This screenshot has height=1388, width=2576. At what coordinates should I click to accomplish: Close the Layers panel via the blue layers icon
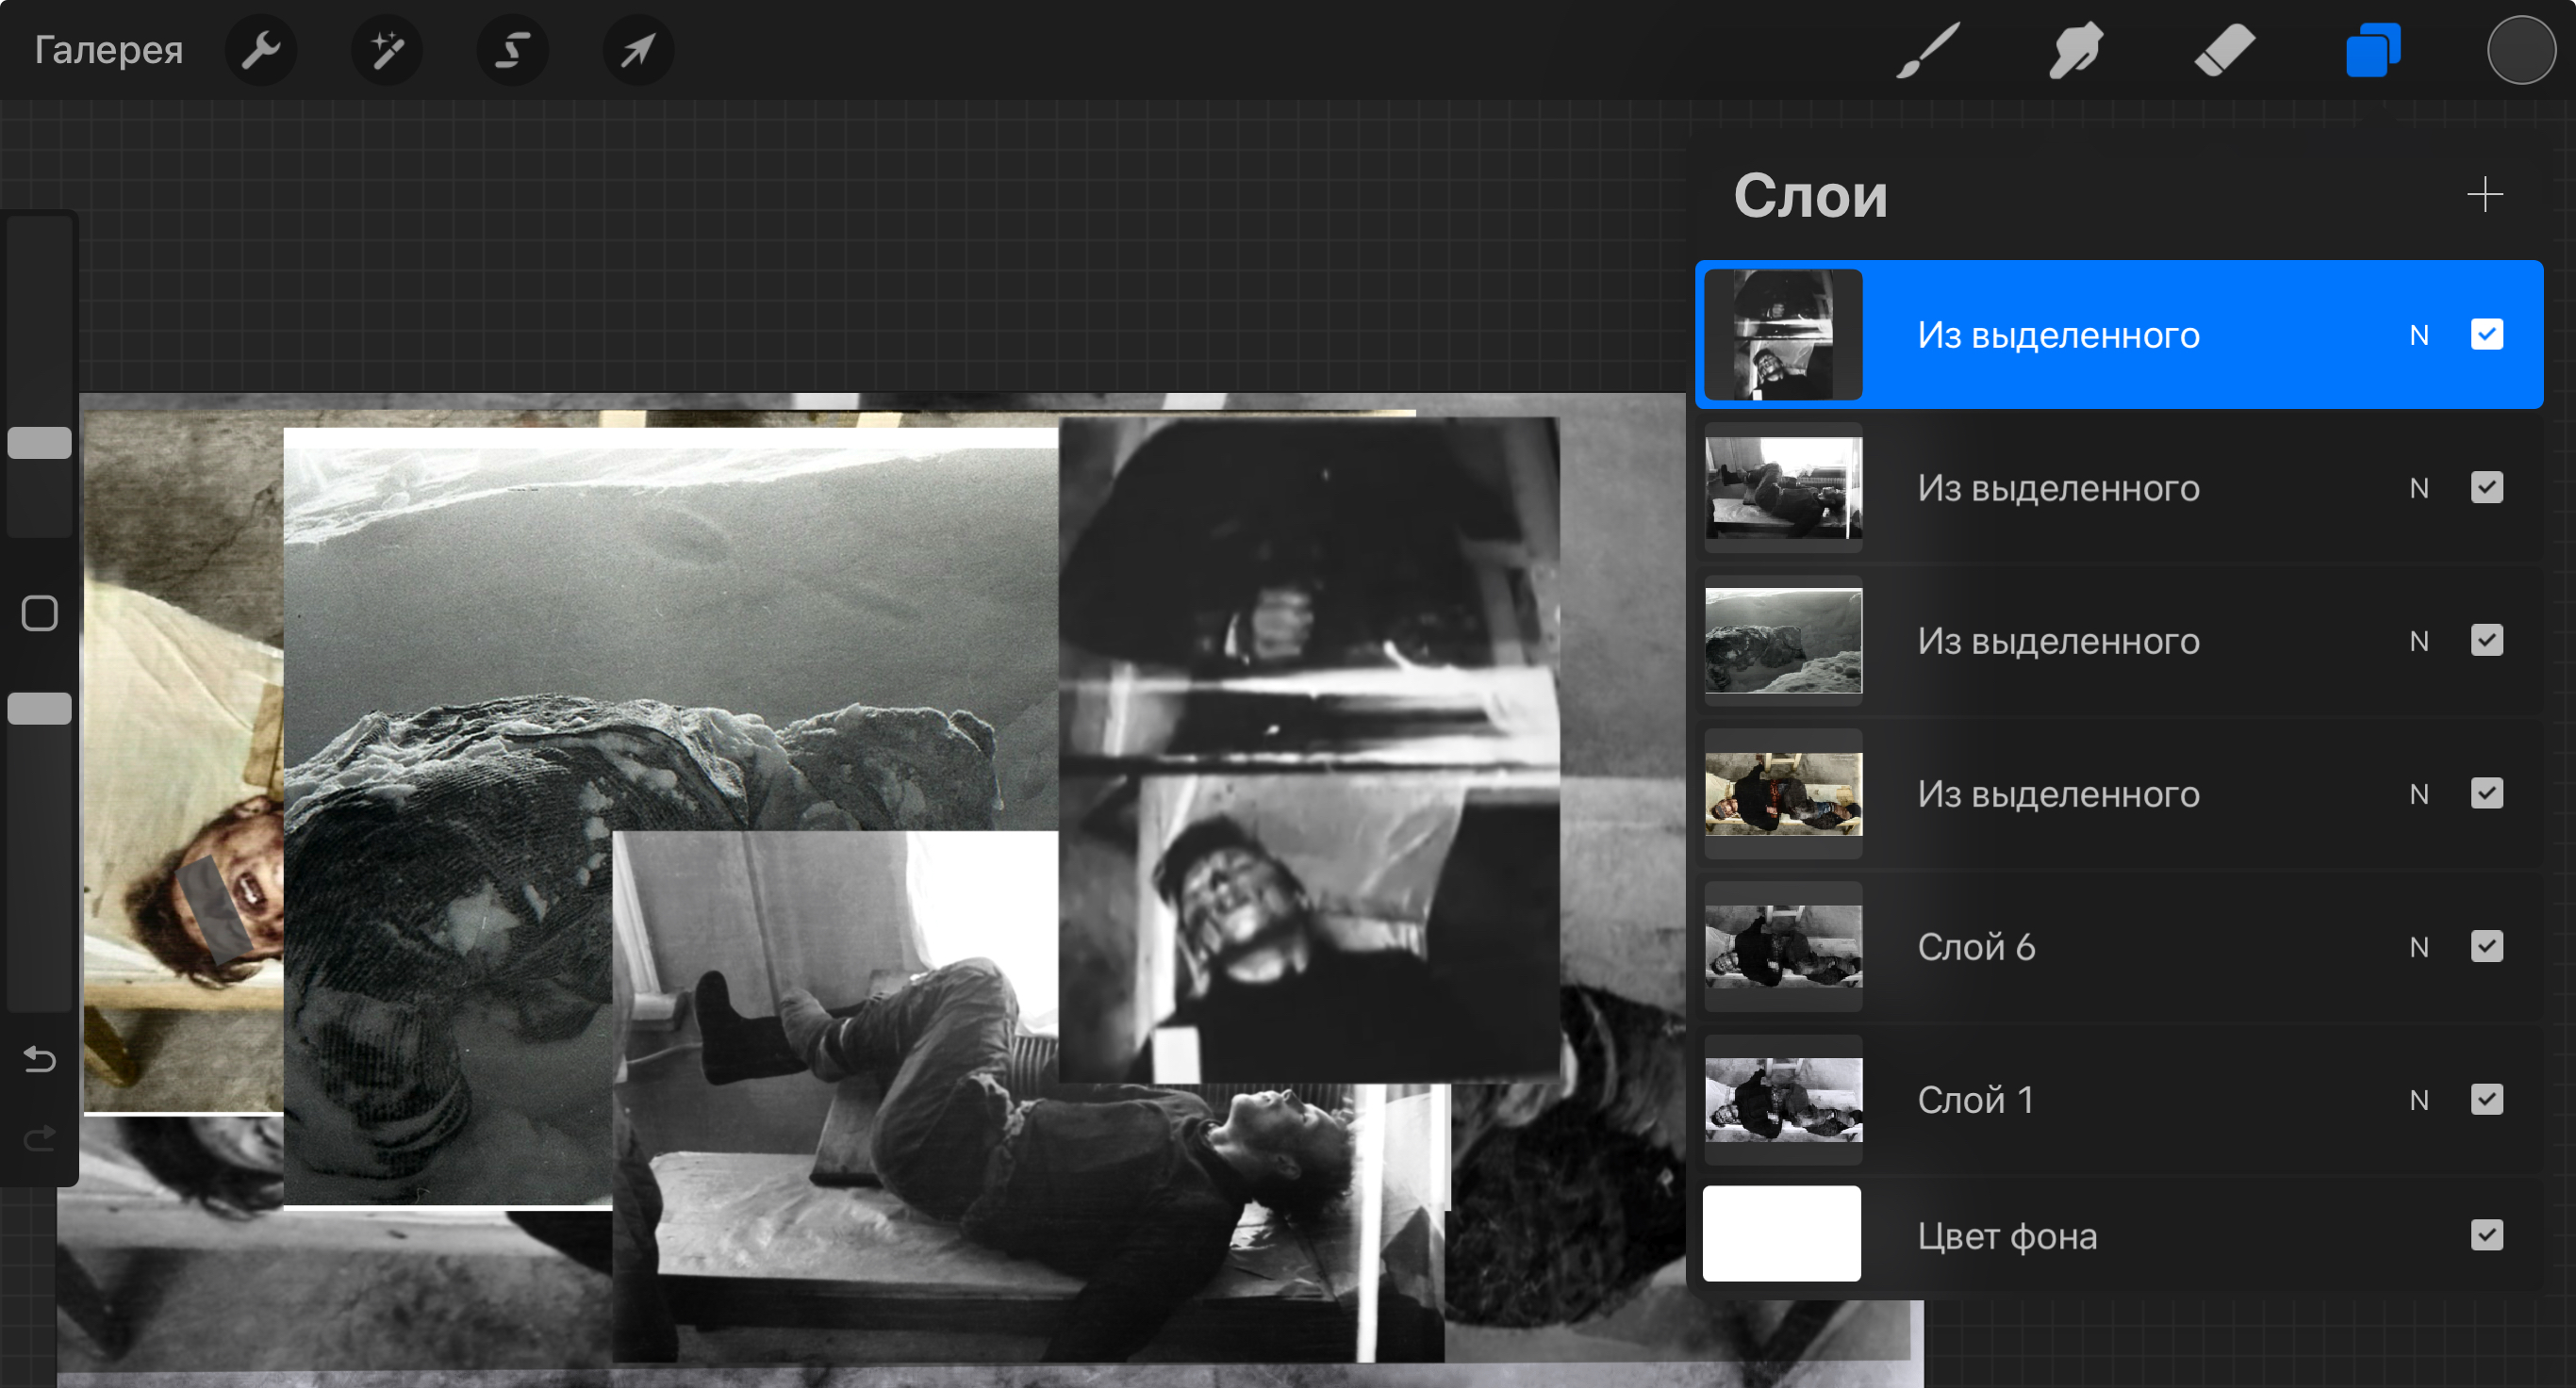tap(2373, 49)
